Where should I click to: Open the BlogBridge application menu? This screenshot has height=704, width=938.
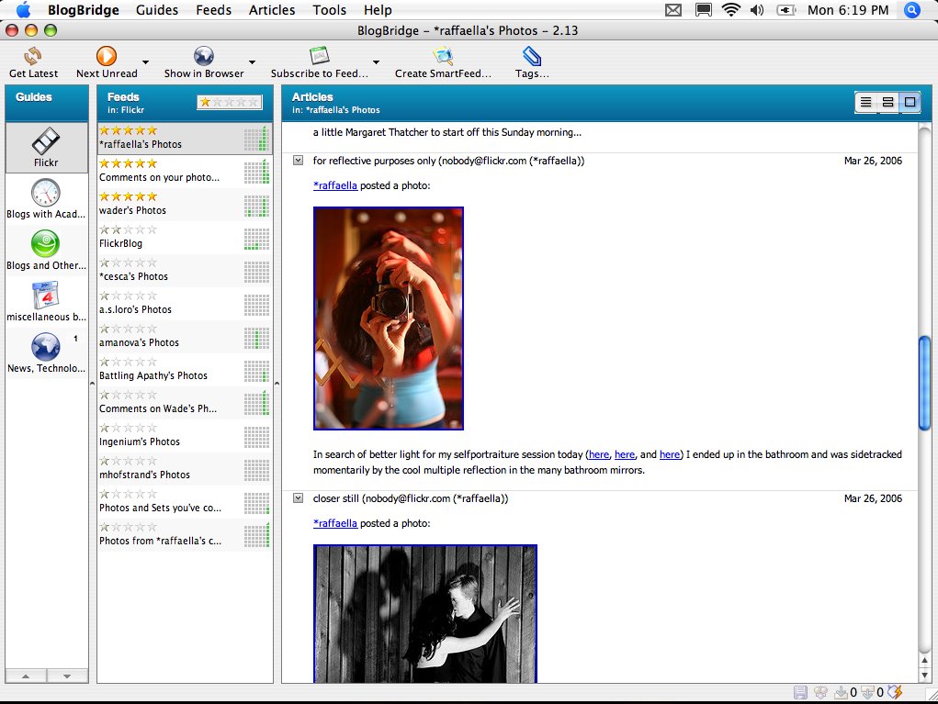click(x=84, y=10)
